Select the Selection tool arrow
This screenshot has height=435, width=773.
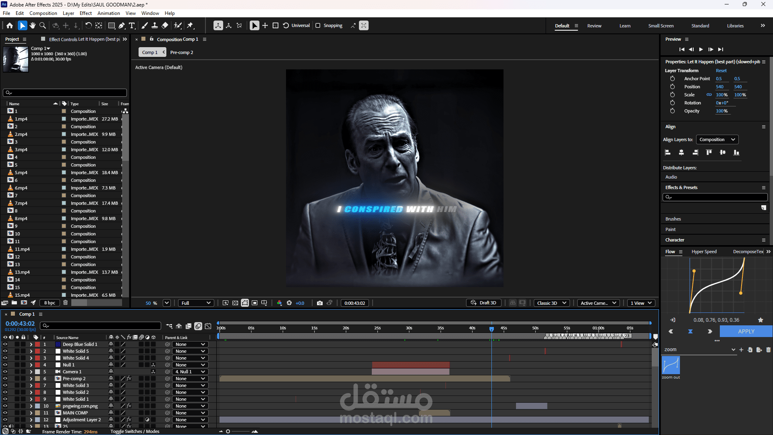coord(23,25)
